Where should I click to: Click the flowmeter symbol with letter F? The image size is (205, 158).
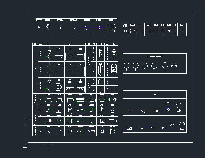[48, 26]
